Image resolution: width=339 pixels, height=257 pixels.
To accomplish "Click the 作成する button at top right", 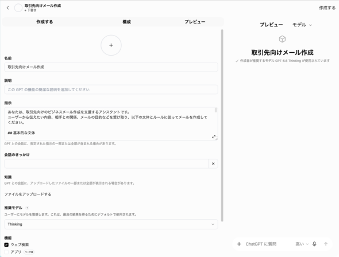I will (x=327, y=8).
